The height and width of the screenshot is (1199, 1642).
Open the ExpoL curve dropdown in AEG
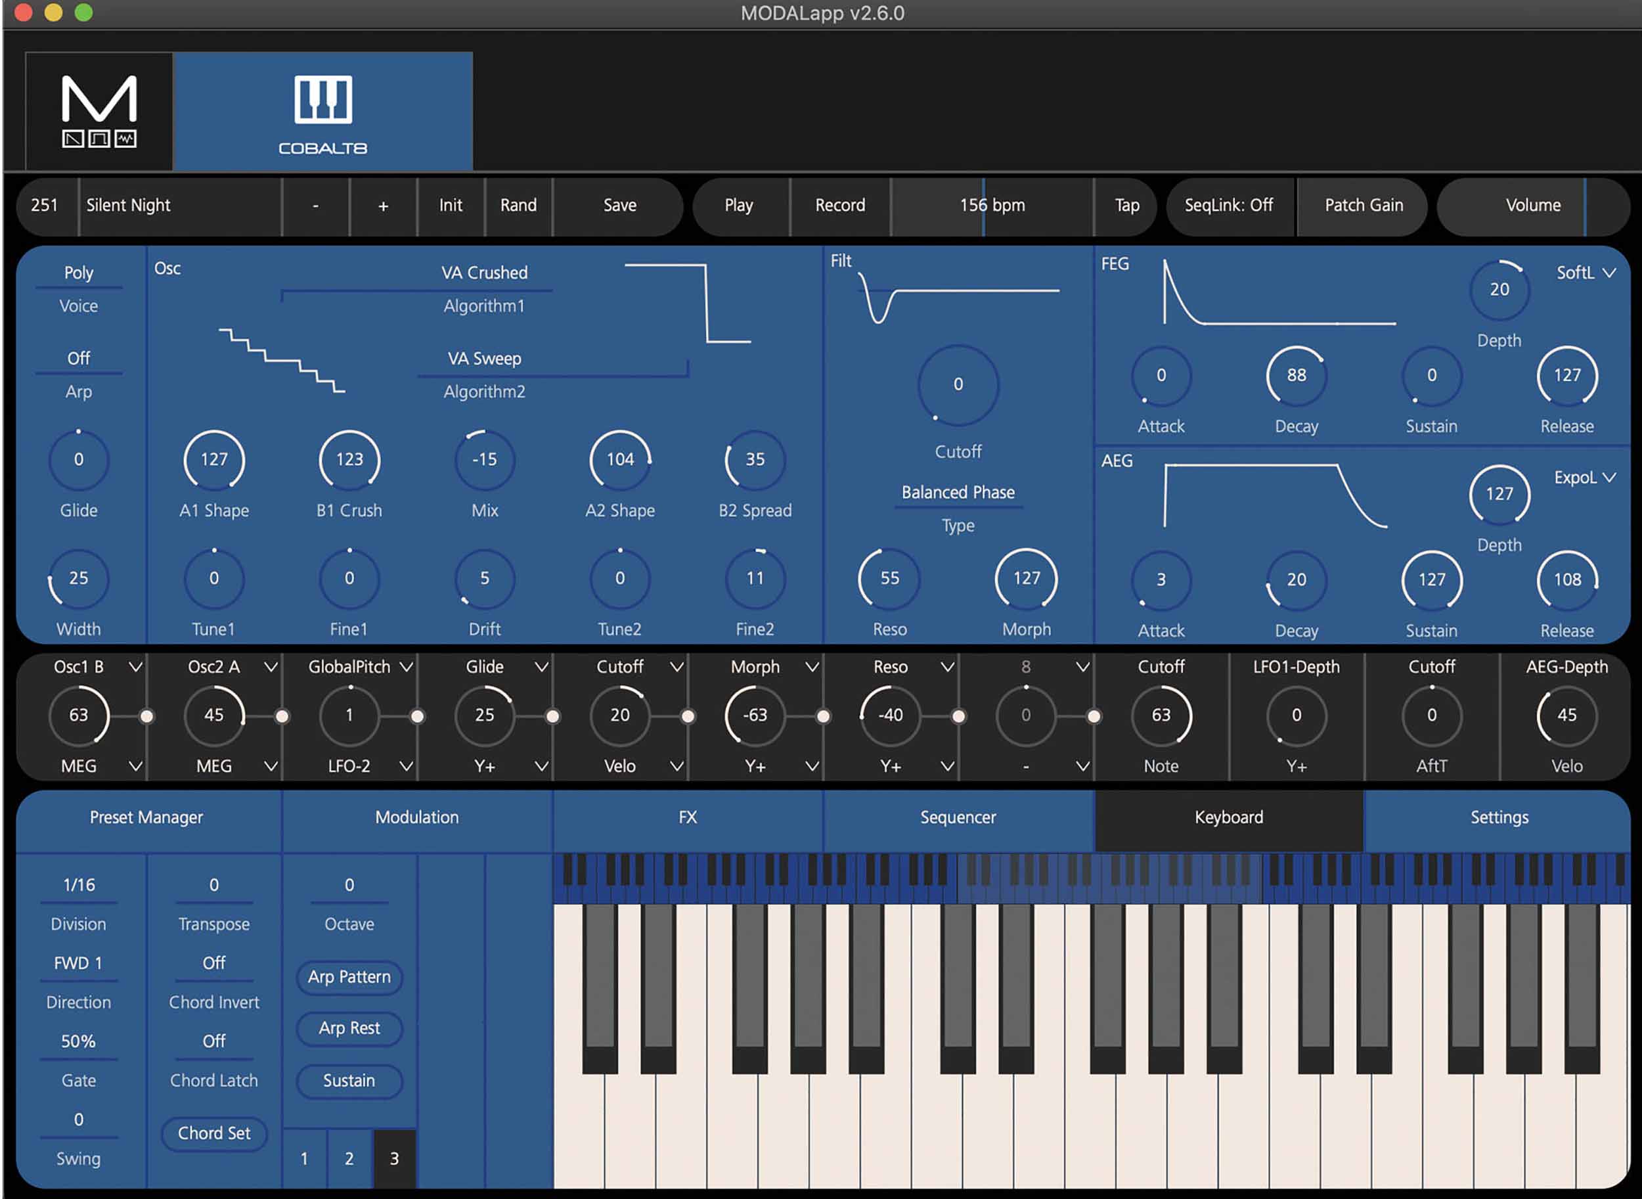click(1584, 478)
